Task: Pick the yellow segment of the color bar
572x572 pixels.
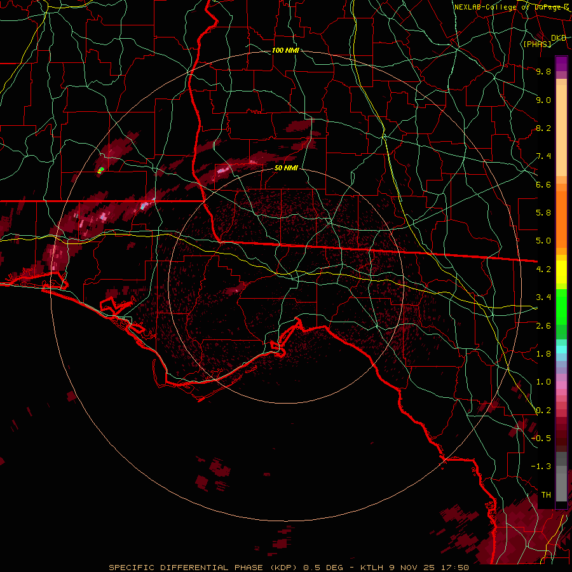Action: (x=561, y=272)
